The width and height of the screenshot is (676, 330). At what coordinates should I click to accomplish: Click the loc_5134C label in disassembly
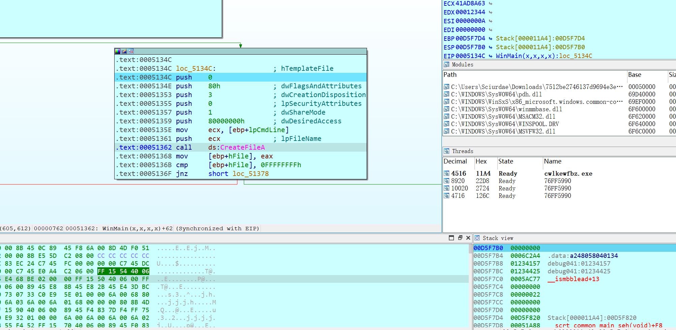(194, 69)
